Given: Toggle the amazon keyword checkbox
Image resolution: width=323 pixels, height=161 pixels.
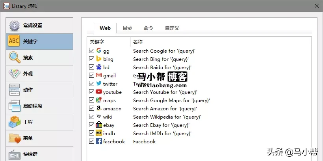Looking at the screenshot, I should coord(91,108).
